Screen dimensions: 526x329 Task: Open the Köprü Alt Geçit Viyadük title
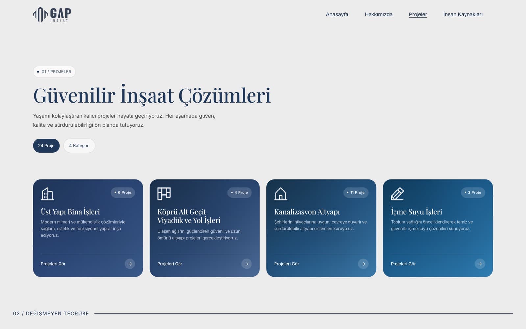189,216
